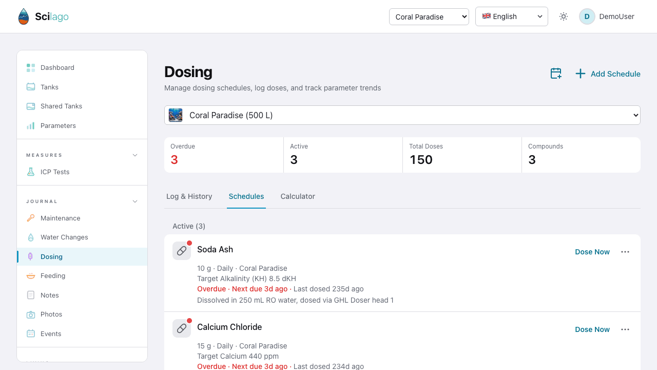Toggle the light/dark theme sun icon
This screenshot has width=657, height=370.
point(564,16)
